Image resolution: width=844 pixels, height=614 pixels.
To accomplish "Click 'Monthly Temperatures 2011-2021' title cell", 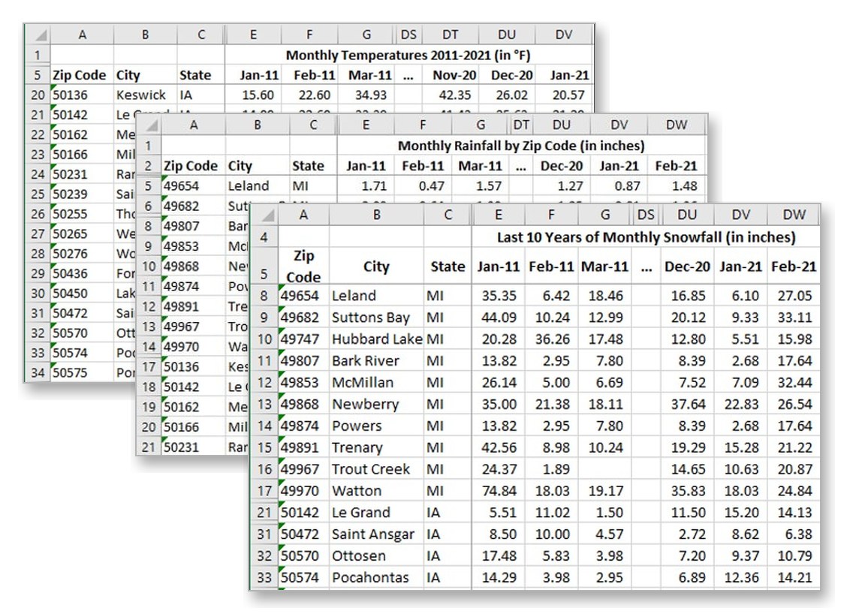I will click(x=408, y=56).
